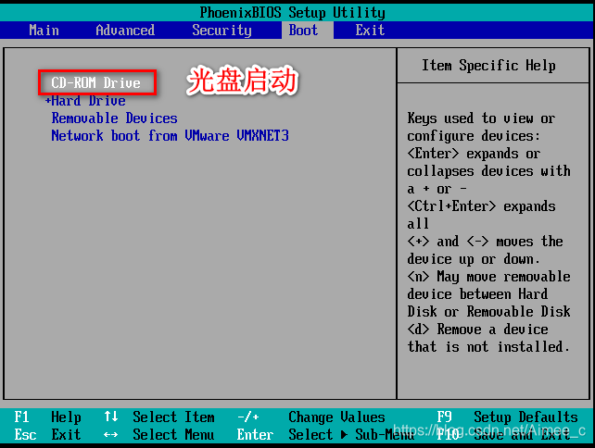Image resolution: width=595 pixels, height=448 pixels.
Task: Click the '<n> May move removable' help line
Action: (488, 277)
